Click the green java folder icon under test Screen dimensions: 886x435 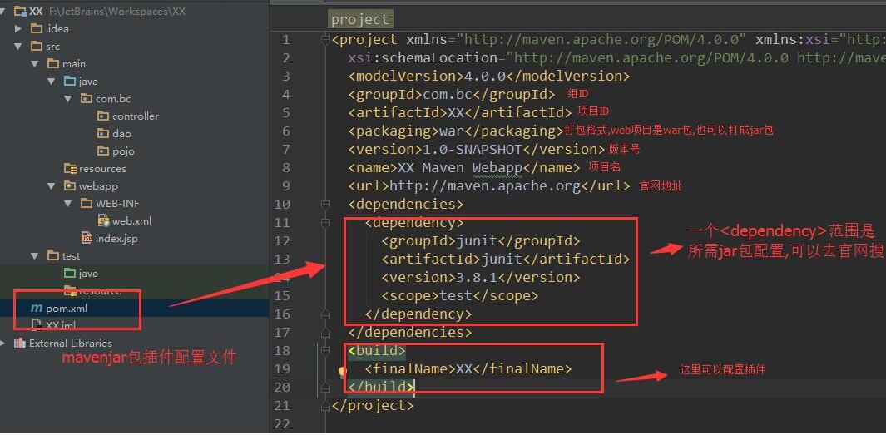(x=70, y=274)
